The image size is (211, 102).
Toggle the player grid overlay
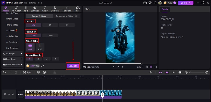pos(151,67)
